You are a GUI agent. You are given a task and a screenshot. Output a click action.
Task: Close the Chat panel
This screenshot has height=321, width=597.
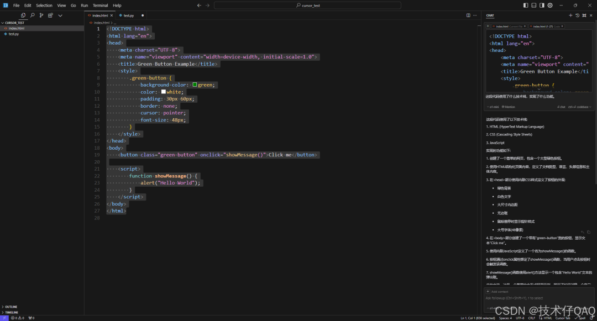tap(591, 15)
